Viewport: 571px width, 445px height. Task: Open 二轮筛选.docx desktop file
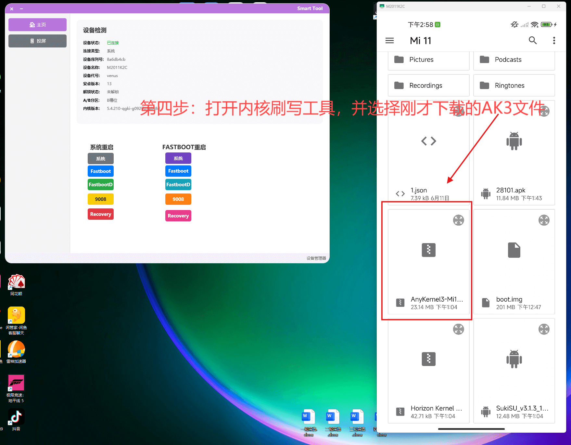[x=333, y=423]
